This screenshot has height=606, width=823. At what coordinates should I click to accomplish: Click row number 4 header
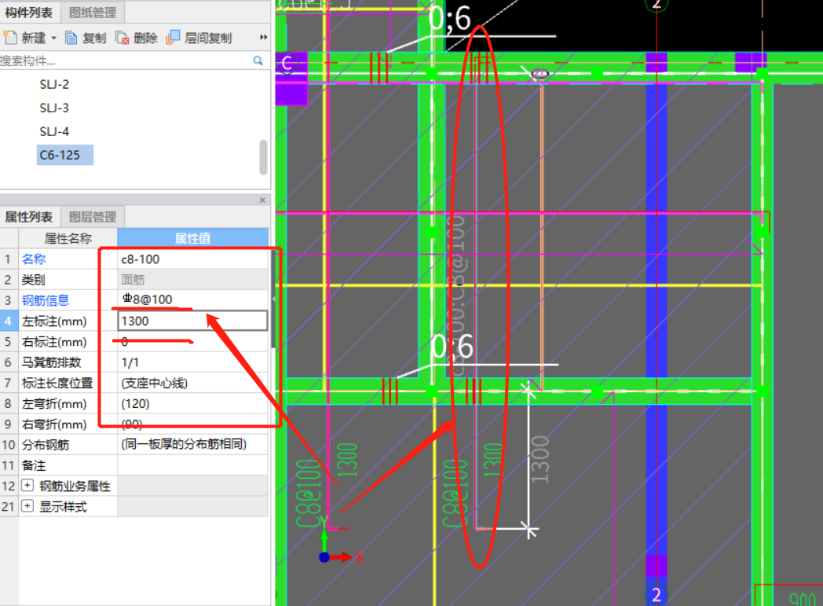[9, 321]
